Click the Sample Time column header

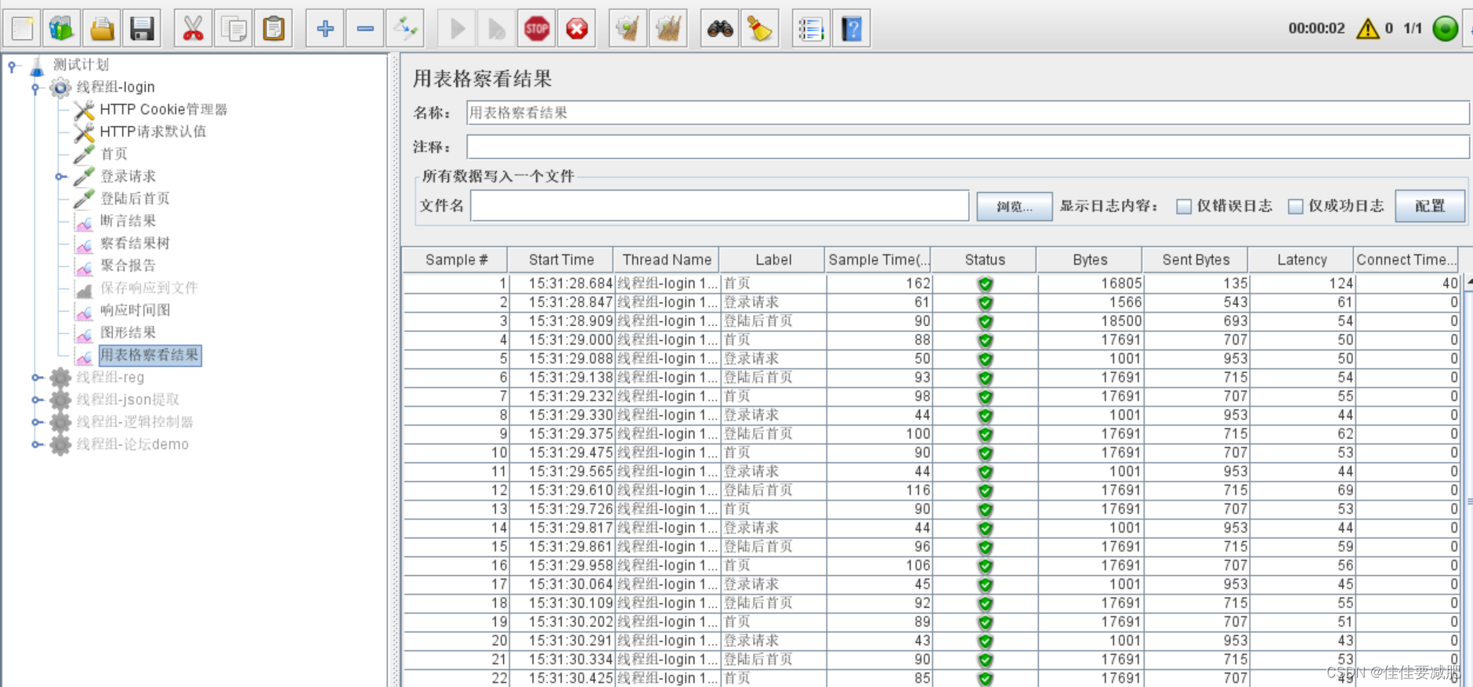(879, 260)
